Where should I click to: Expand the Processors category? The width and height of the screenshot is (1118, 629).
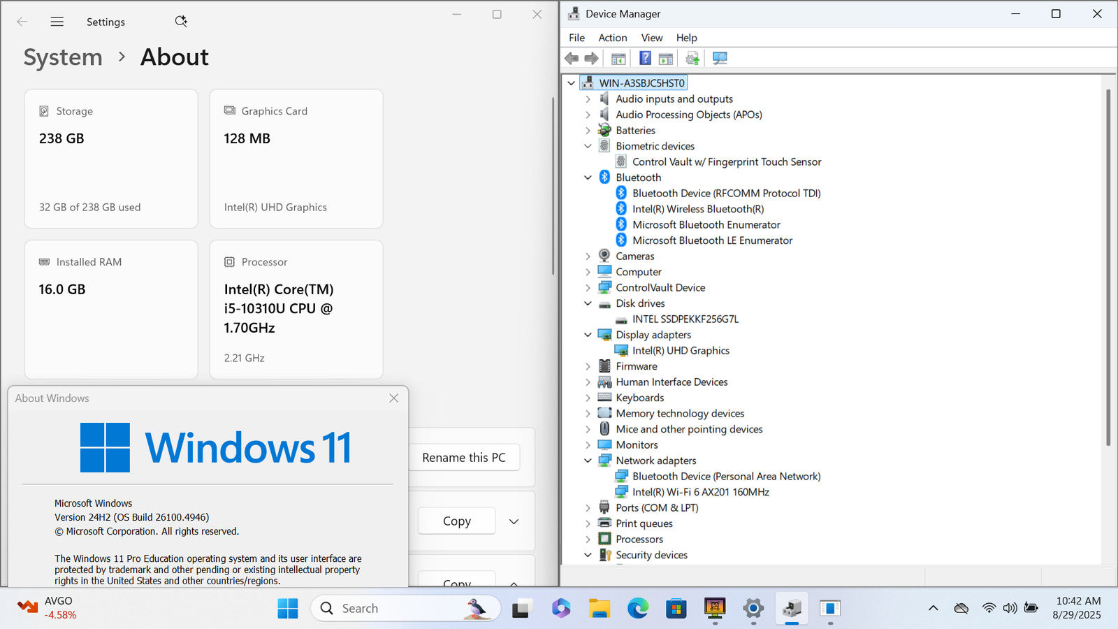pyautogui.click(x=588, y=540)
